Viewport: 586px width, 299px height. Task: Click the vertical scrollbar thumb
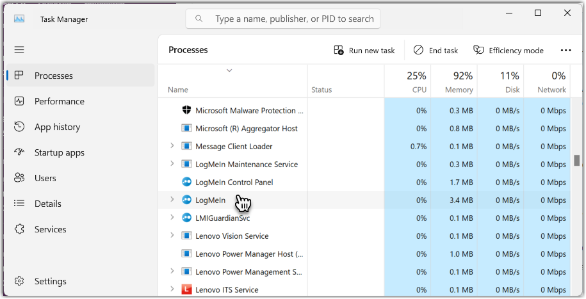[577, 160]
